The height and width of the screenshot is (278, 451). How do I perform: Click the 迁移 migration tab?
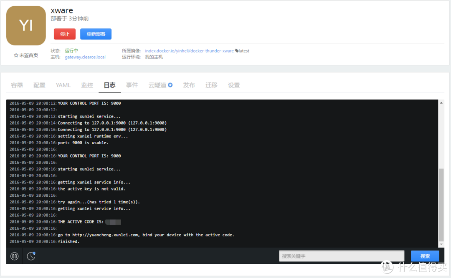[211, 85]
